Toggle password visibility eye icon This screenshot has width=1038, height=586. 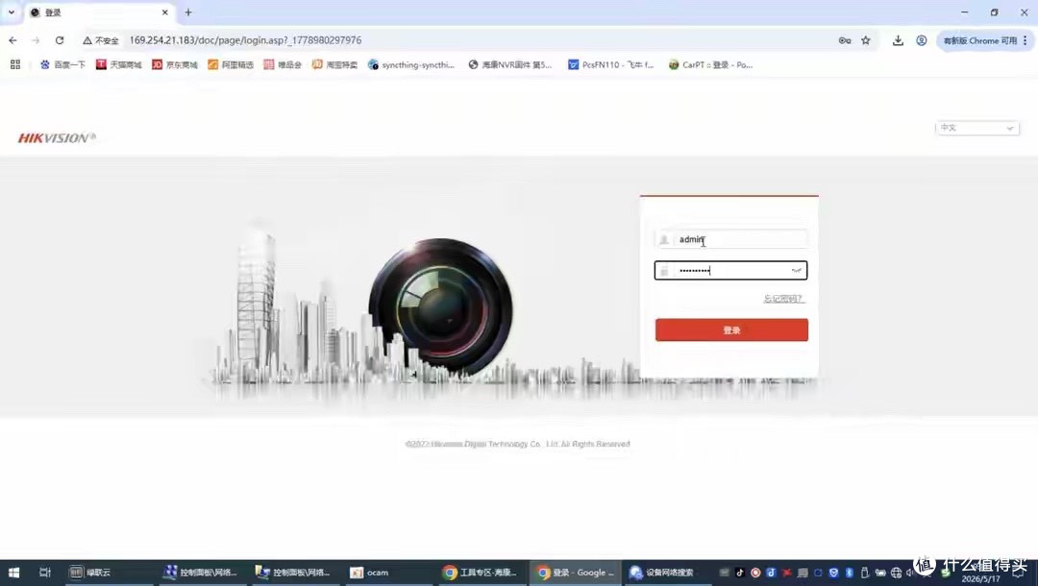[797, 271]
